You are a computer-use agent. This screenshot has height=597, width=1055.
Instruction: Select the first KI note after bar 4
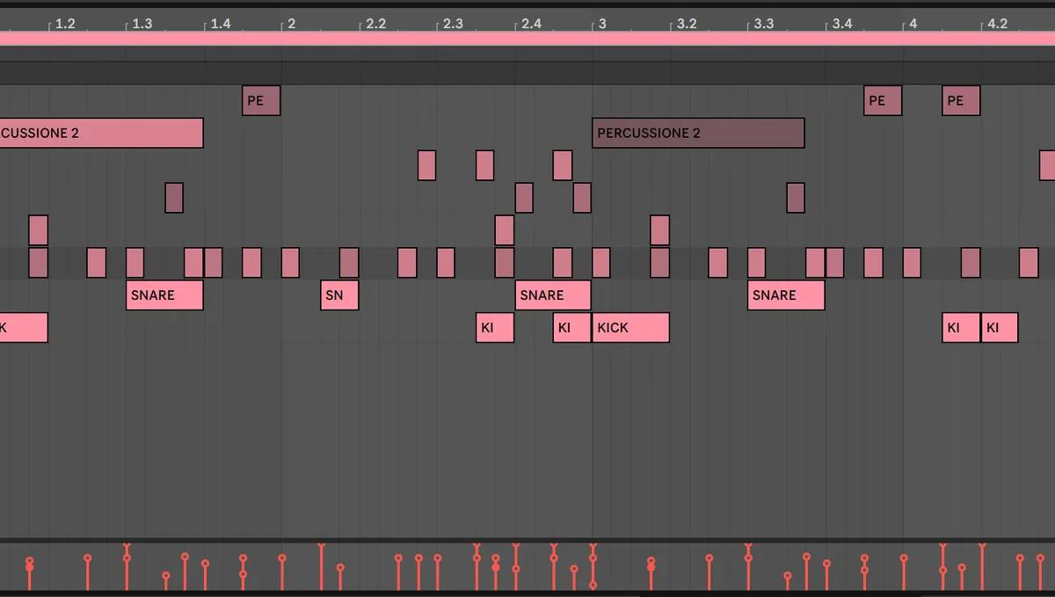click(961, 327)
